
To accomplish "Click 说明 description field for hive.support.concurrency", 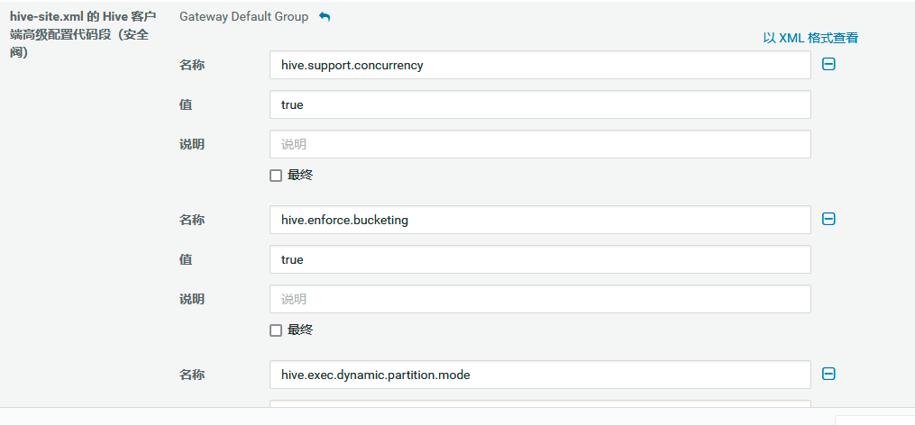I will pyautogui.click(x=539, y=144).
